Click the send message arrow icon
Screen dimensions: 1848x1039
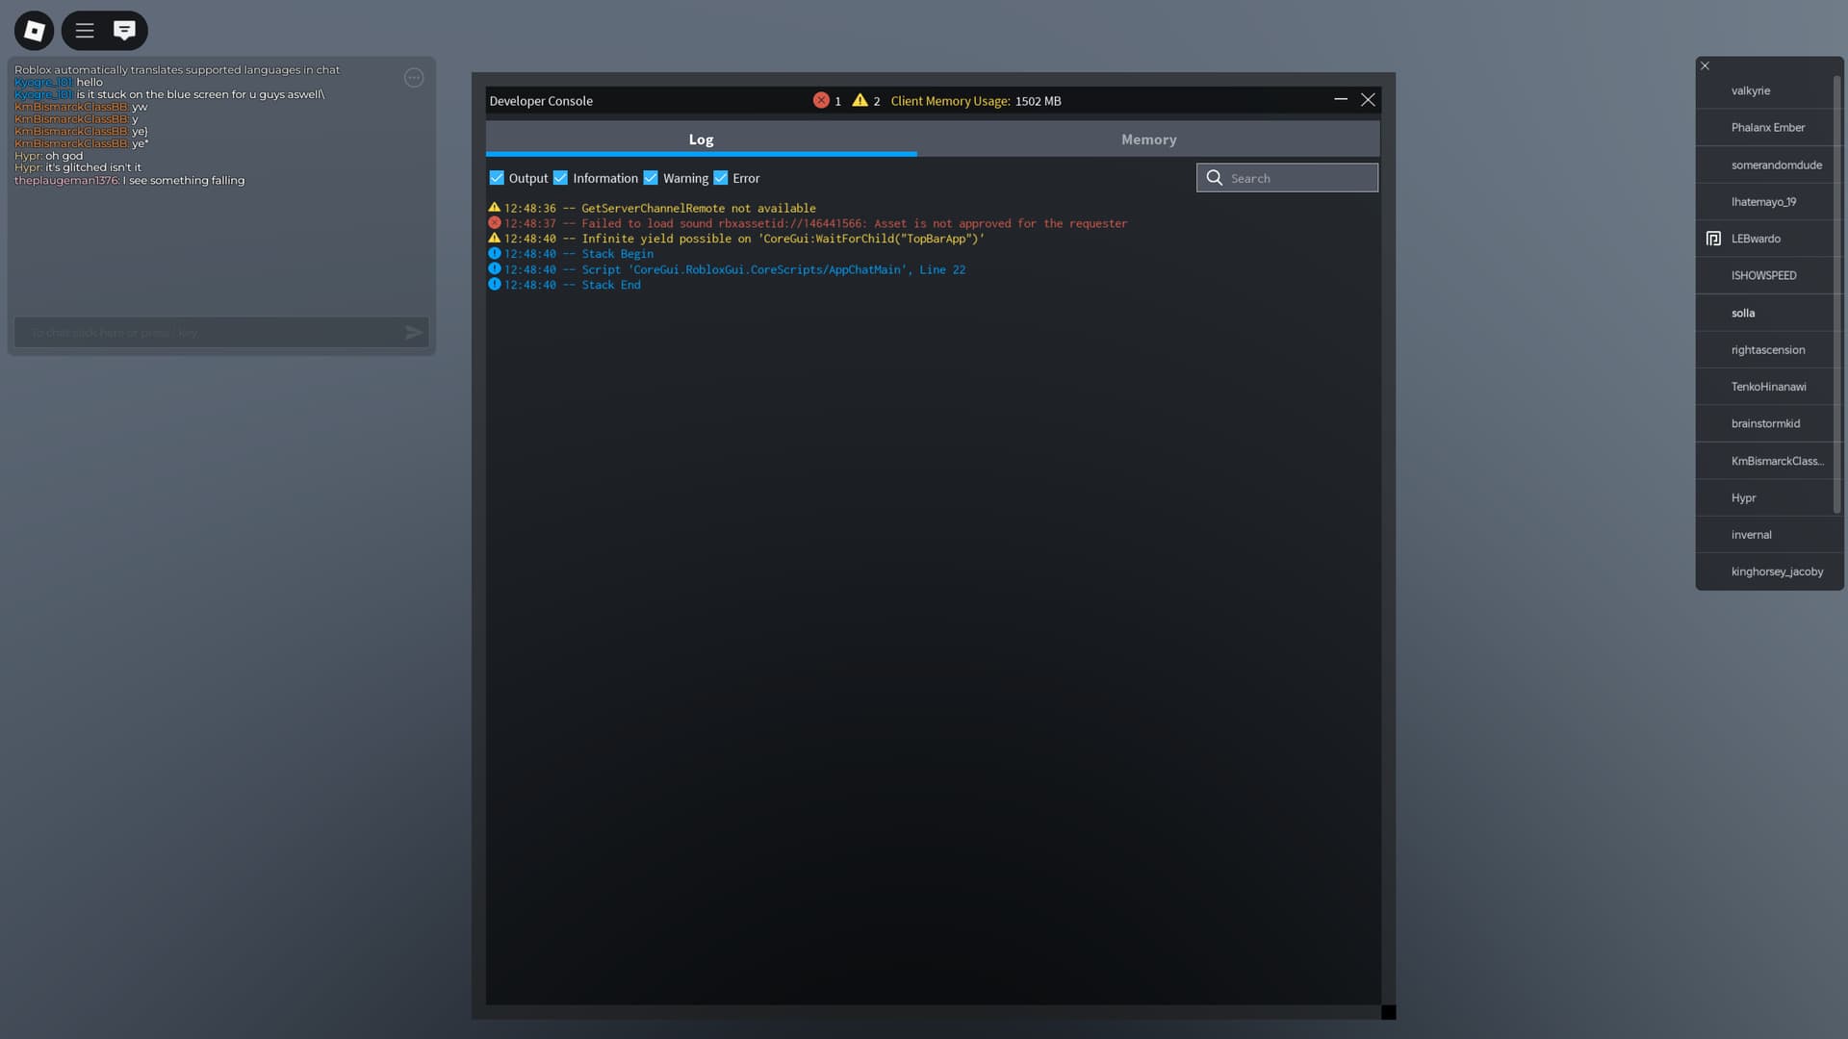tap(413, 333)
